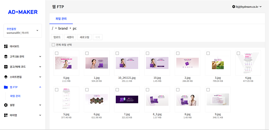Check the box for 2.jpg
This screenshot has width=269, height=130.
[178, 53]
